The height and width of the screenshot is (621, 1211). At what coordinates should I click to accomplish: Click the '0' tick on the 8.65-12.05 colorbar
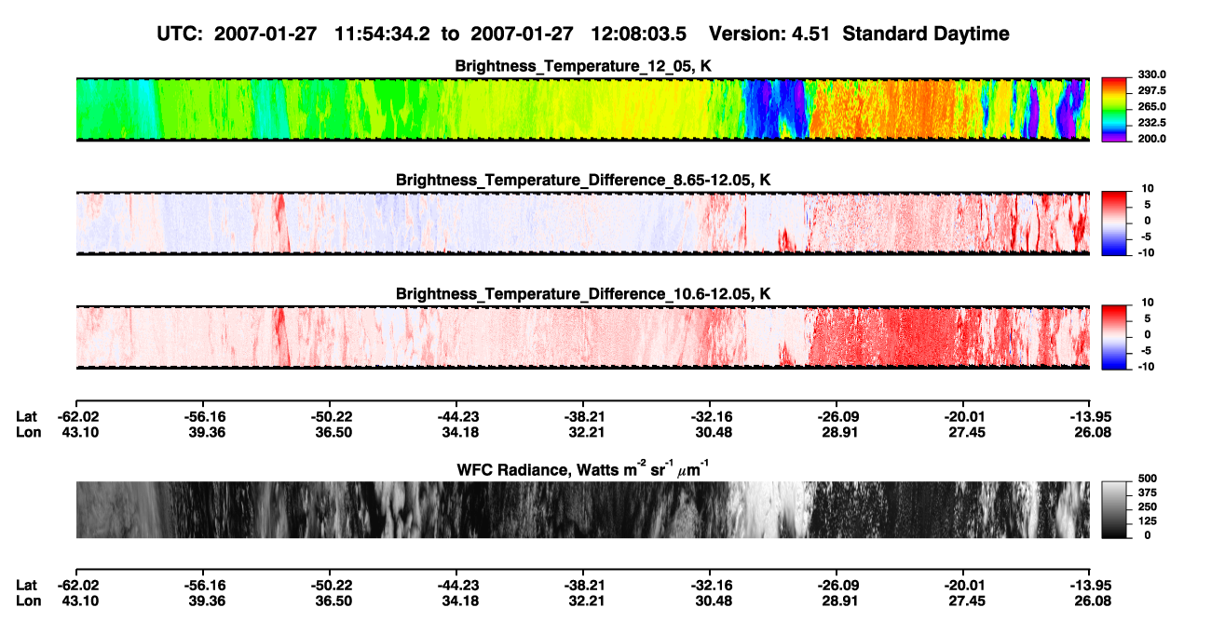coord(1148,221)
